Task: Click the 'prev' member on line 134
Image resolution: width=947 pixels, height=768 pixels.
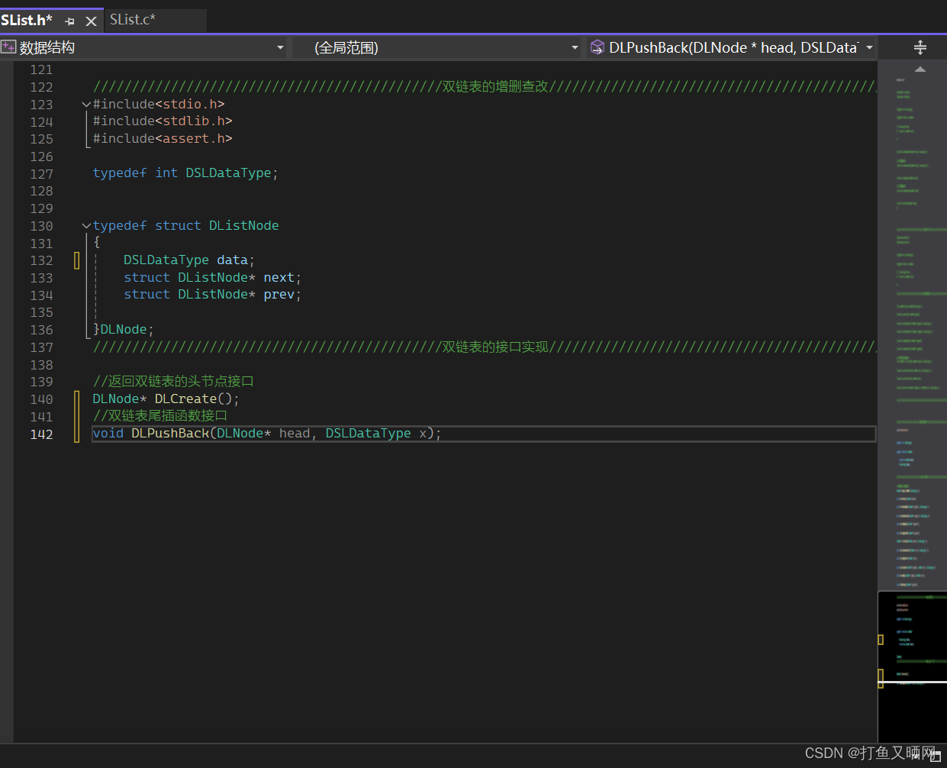Action: 279,295
